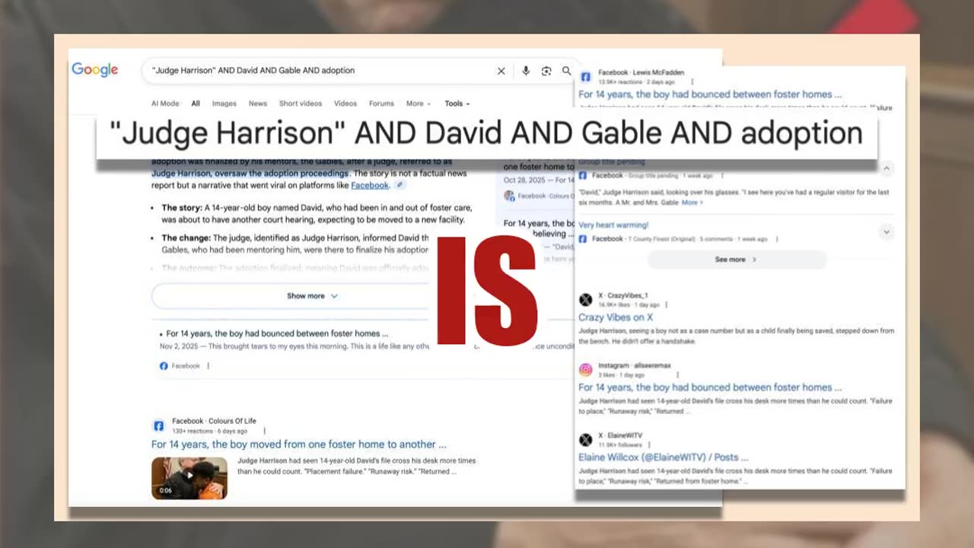Open three-dot menu of Instagram allseeremax result
This screenshot has width=974, height=548.
pos(677,374)
